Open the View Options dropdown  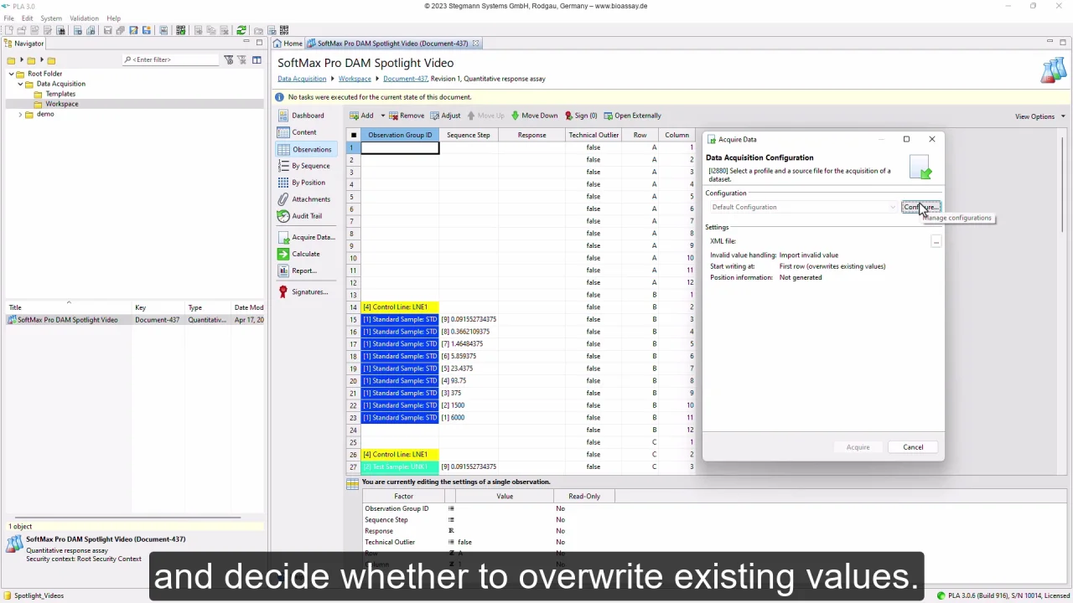tap(1039, 116)
